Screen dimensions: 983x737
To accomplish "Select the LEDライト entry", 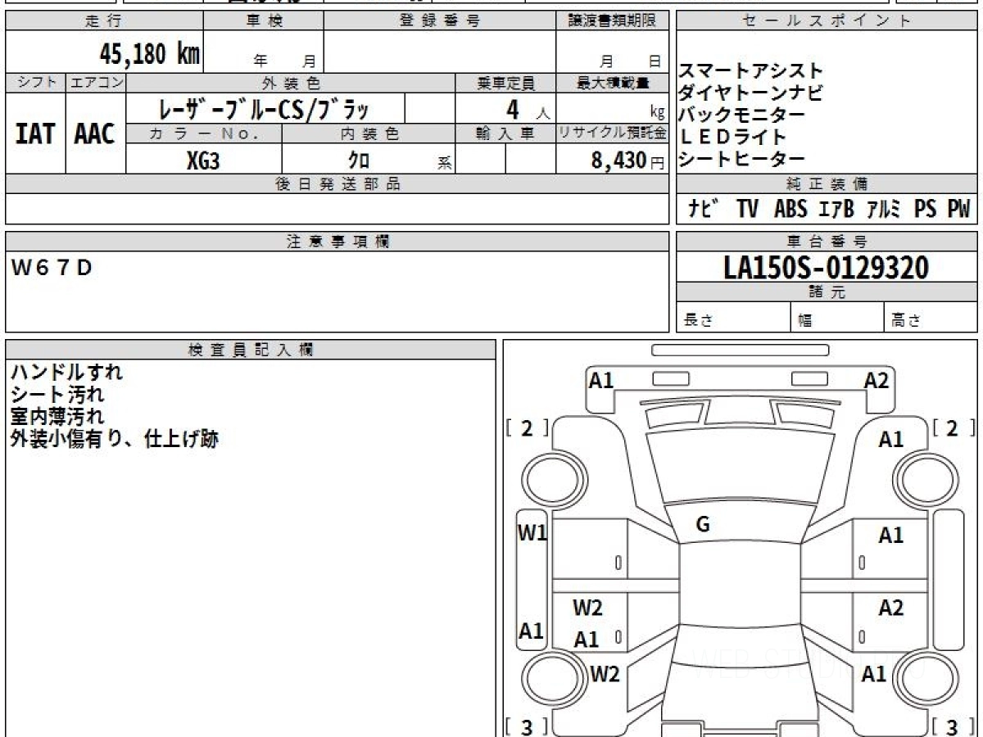I will 732,137.
